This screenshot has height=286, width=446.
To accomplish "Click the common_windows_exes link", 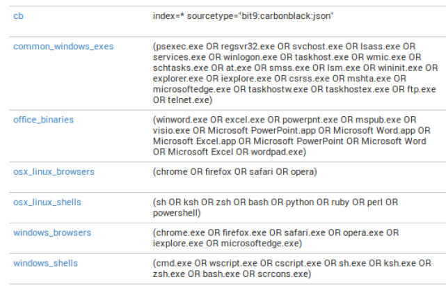I will tap(63, 47).
